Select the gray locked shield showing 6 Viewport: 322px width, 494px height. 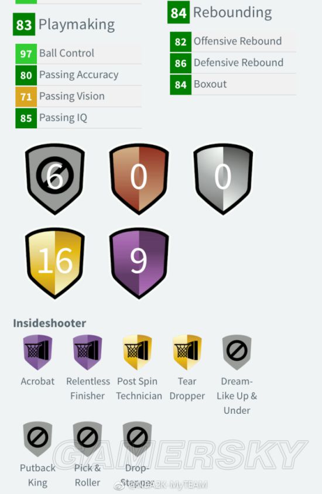[x=55, y=179]
